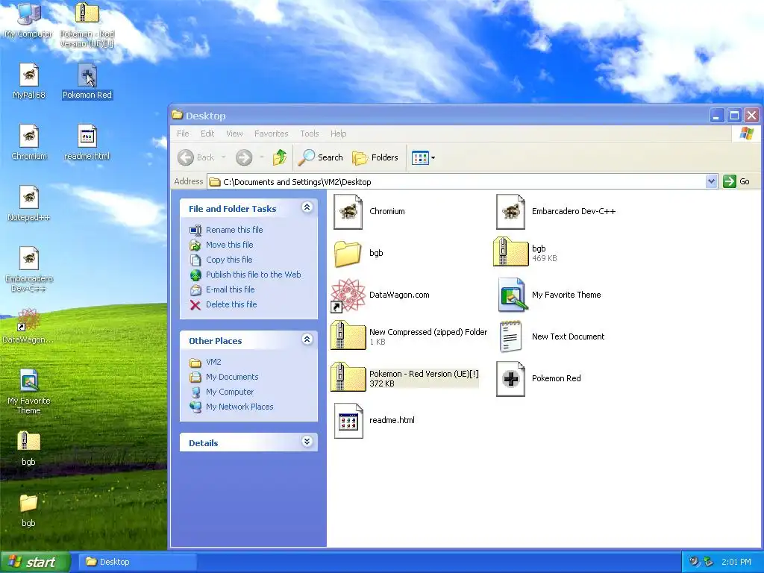Click the Go button beside address bar
The height and width of the screenshot is (573, 764).
click(x=736, y=181)
